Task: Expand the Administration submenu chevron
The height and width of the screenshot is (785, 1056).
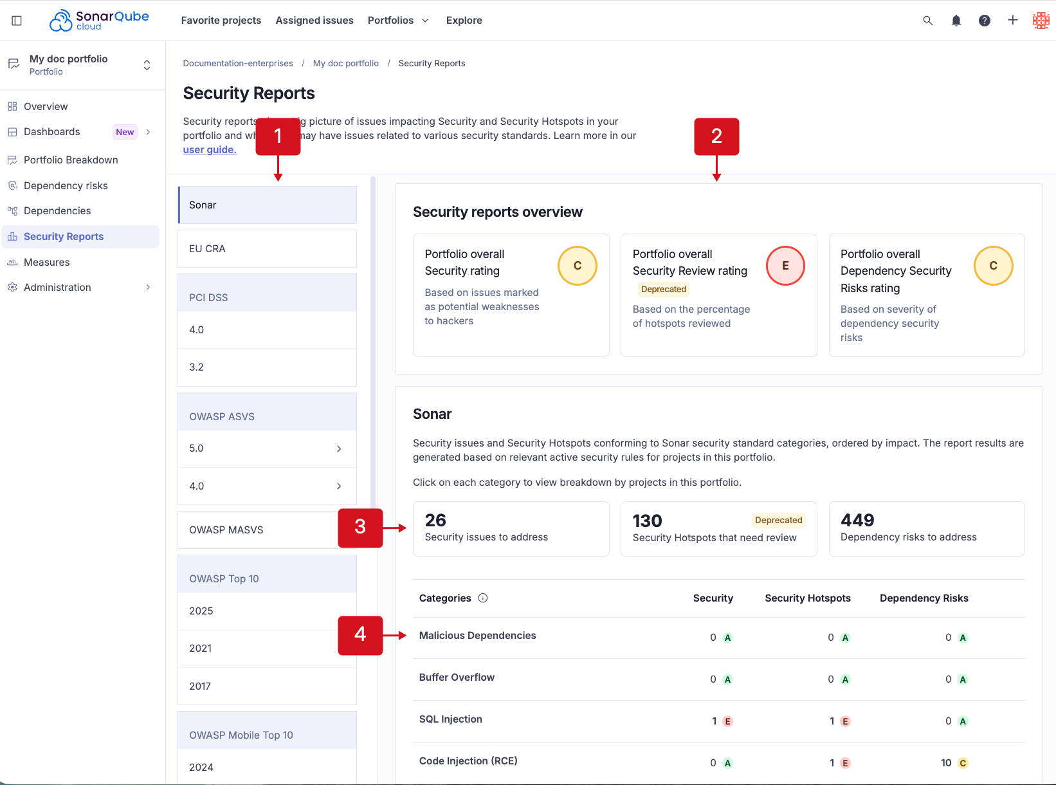Action: pos(149,287)
